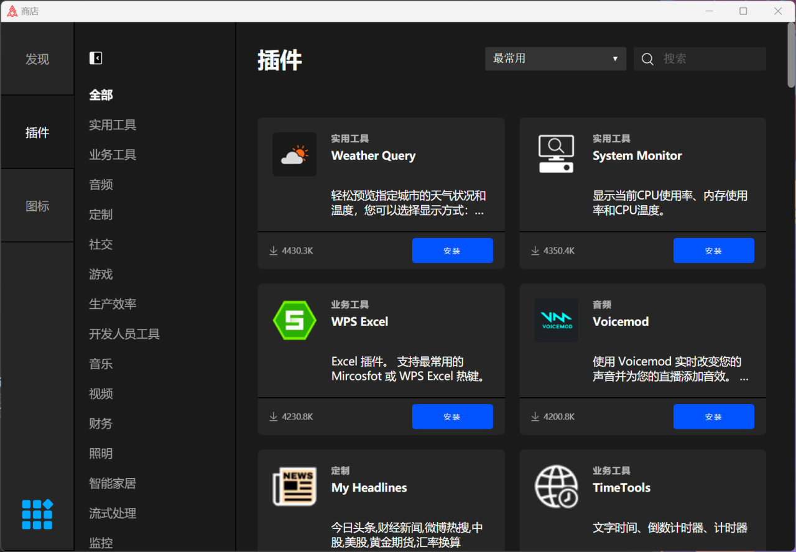The image size is (796, 552).
Task: Install the Voicemod plugin
Action: click(714, 416)
